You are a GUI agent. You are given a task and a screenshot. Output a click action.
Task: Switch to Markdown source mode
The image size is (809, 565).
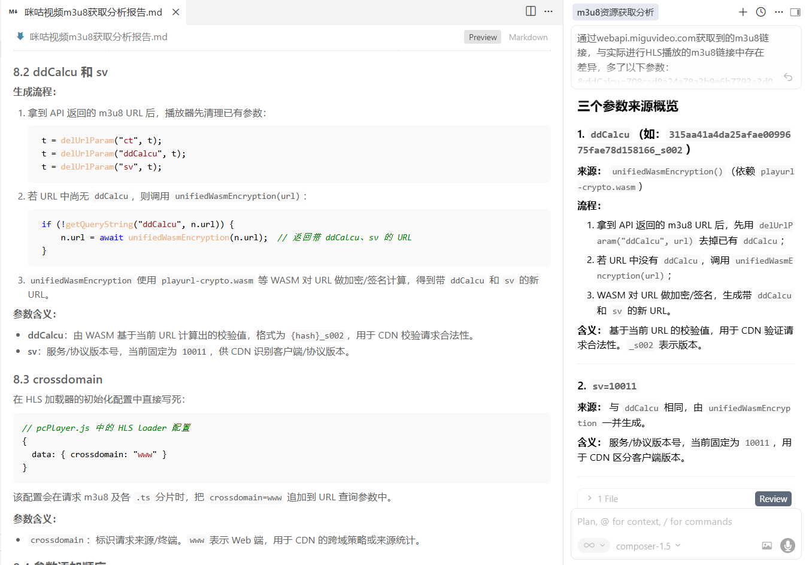point(528,37)
